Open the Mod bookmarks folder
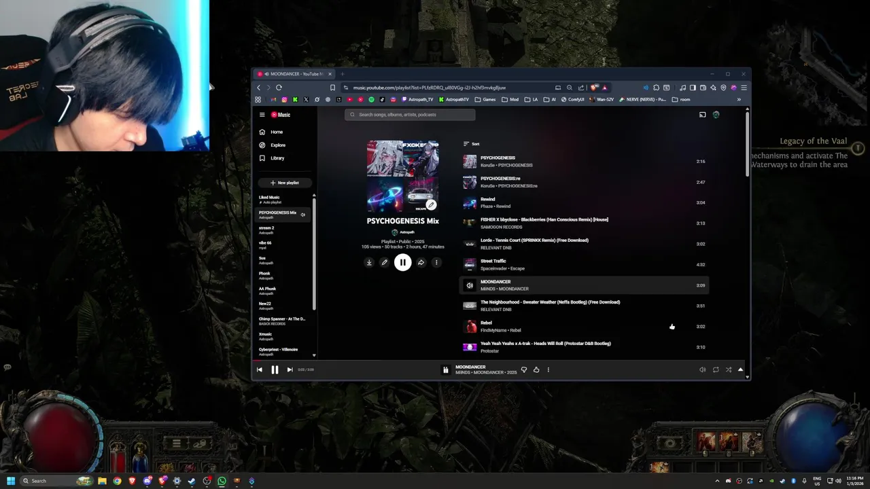 510,100
